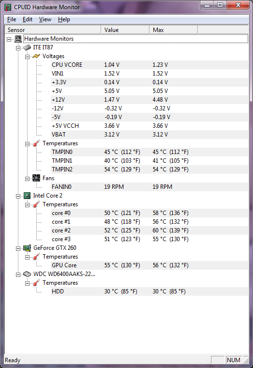
Task: Click the 60 °C max value for core #2
Action: click(170, 230)
